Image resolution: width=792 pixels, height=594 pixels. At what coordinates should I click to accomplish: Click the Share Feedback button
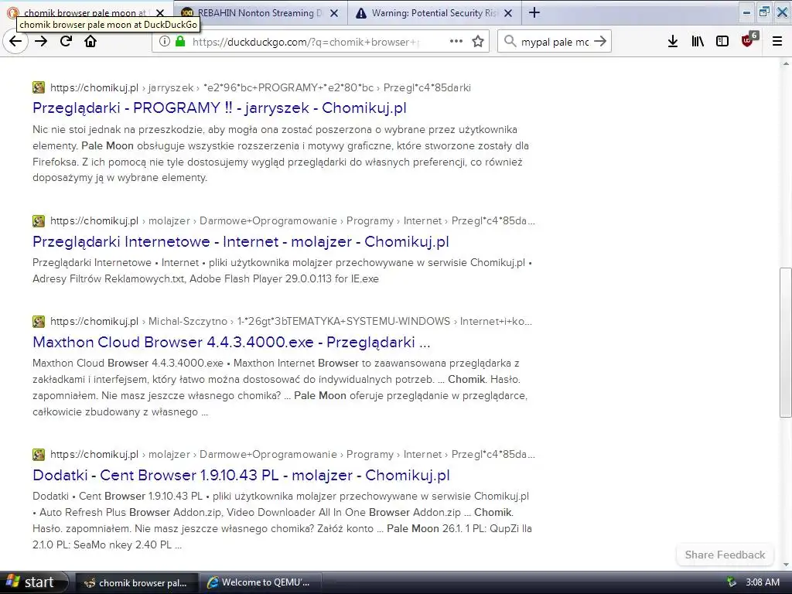[725, 555]
